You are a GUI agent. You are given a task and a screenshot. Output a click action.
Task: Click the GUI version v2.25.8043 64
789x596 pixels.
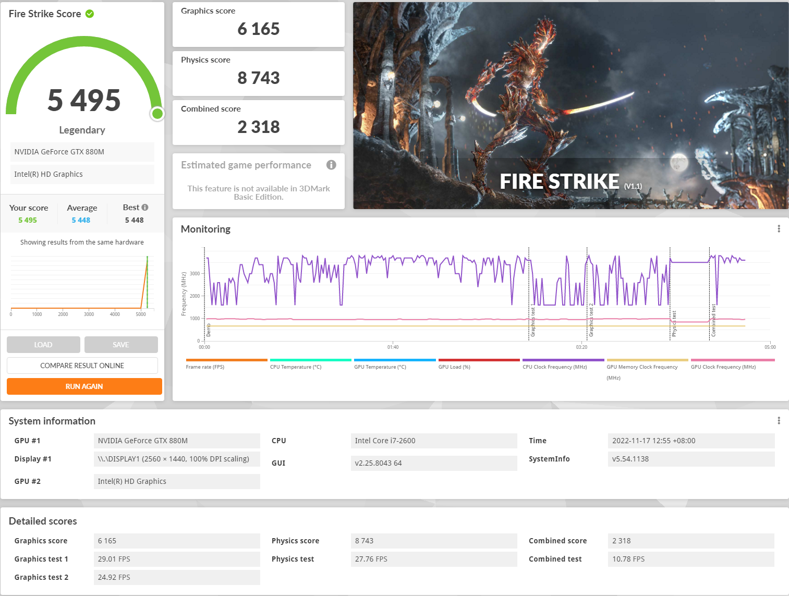(x=434, y=463)
